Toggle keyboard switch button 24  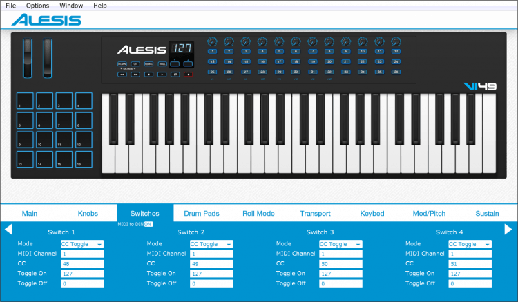pos(396,61)
